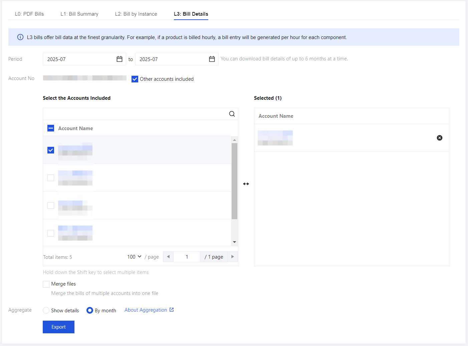
Task: Go to the previous page arrow
Action: 168,257
